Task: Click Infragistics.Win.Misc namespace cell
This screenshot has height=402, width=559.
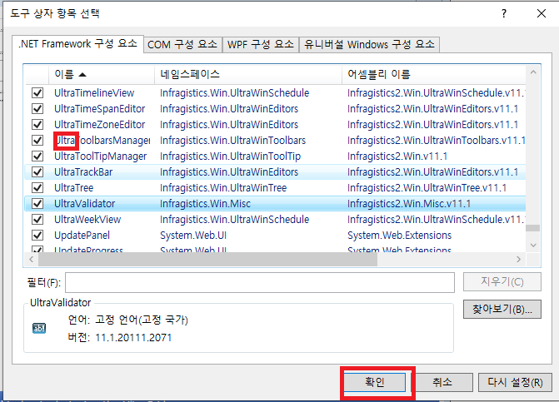Action: click(x=205, y=204)
